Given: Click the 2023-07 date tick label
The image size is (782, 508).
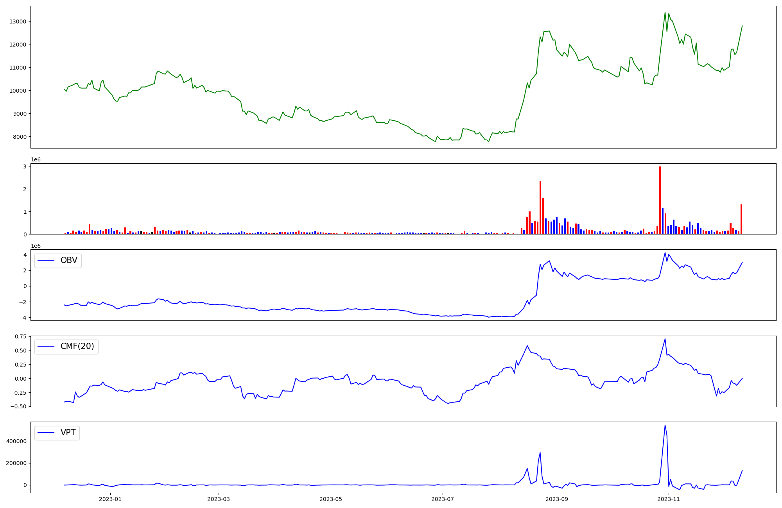Looking at the screenshot, I should (443, 499).
